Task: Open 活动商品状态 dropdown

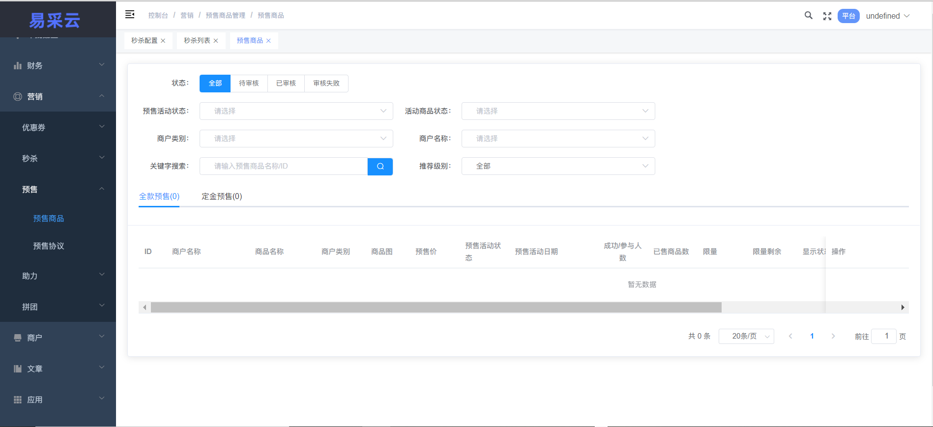Action: tap(558, 111)
